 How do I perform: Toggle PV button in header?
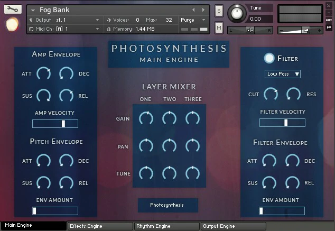click(x=329, y=27)
